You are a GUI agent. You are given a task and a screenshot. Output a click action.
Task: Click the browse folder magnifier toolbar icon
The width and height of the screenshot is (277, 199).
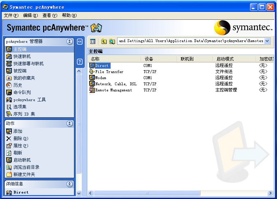point(112,41)
